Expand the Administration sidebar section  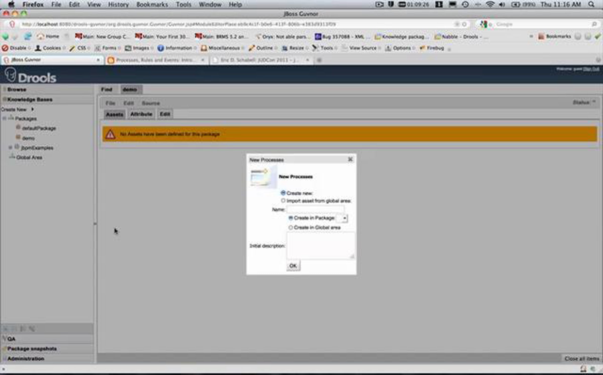(47, 358)
